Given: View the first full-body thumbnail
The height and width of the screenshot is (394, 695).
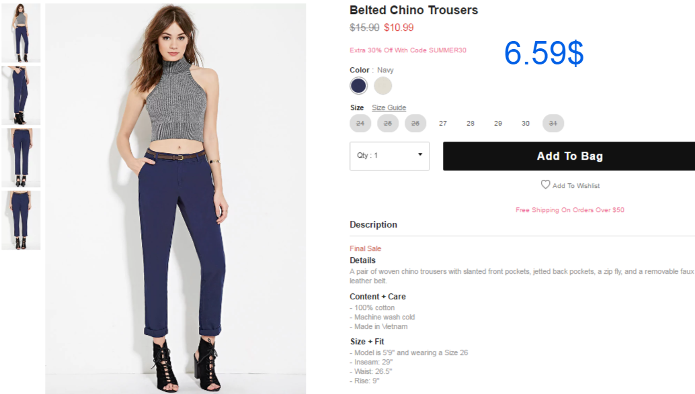Looking at the screenshot, I should (x=21, y=33).
